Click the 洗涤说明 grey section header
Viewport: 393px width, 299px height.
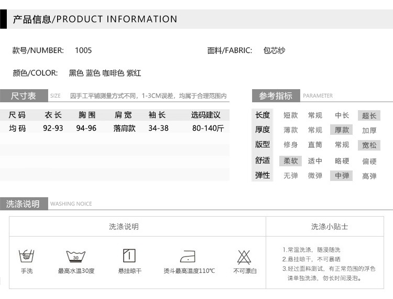[24, 204]
